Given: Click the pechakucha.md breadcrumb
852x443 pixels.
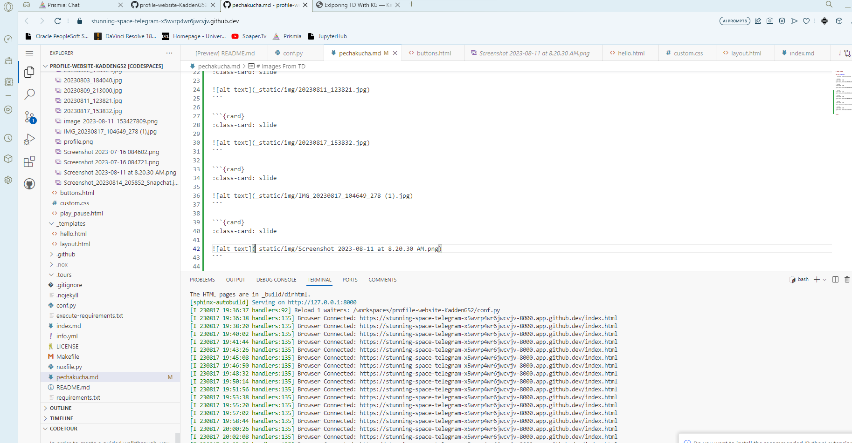Looking at the screenshot, I should click(219, 66).
